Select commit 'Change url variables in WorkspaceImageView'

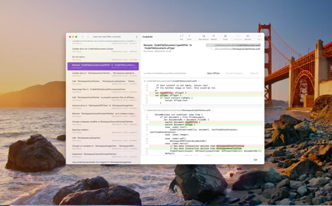pos(103,148)
